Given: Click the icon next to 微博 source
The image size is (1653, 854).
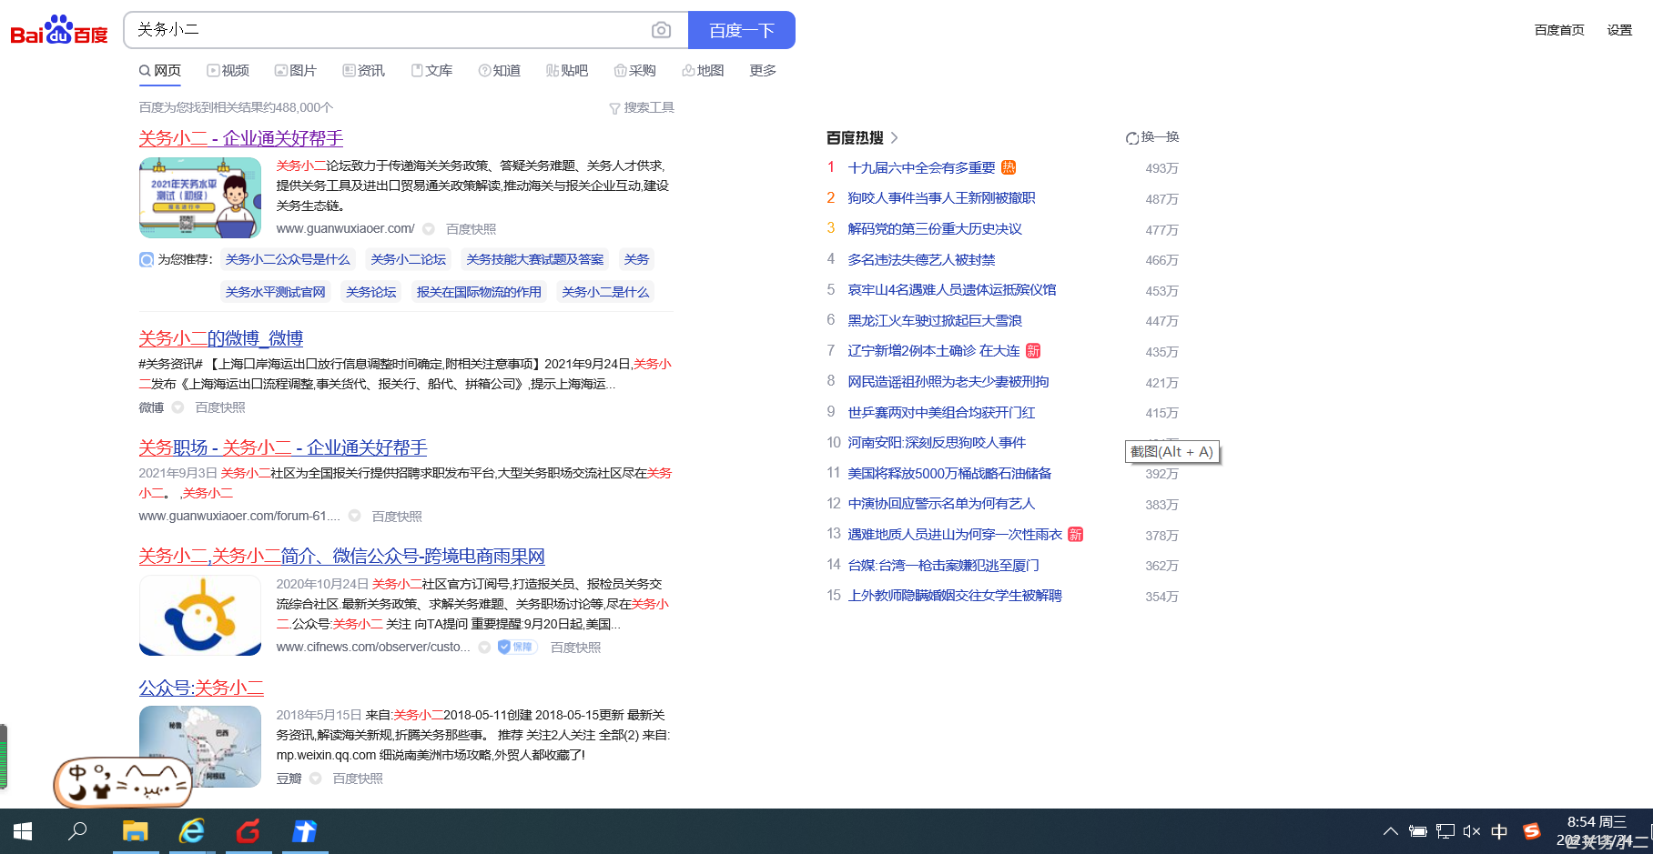Looking at the screenshot, I should point(178,407).
